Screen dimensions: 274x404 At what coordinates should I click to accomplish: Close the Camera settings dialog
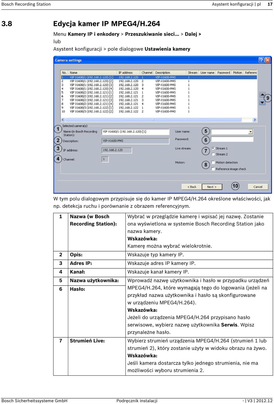(x=267, y=60)
